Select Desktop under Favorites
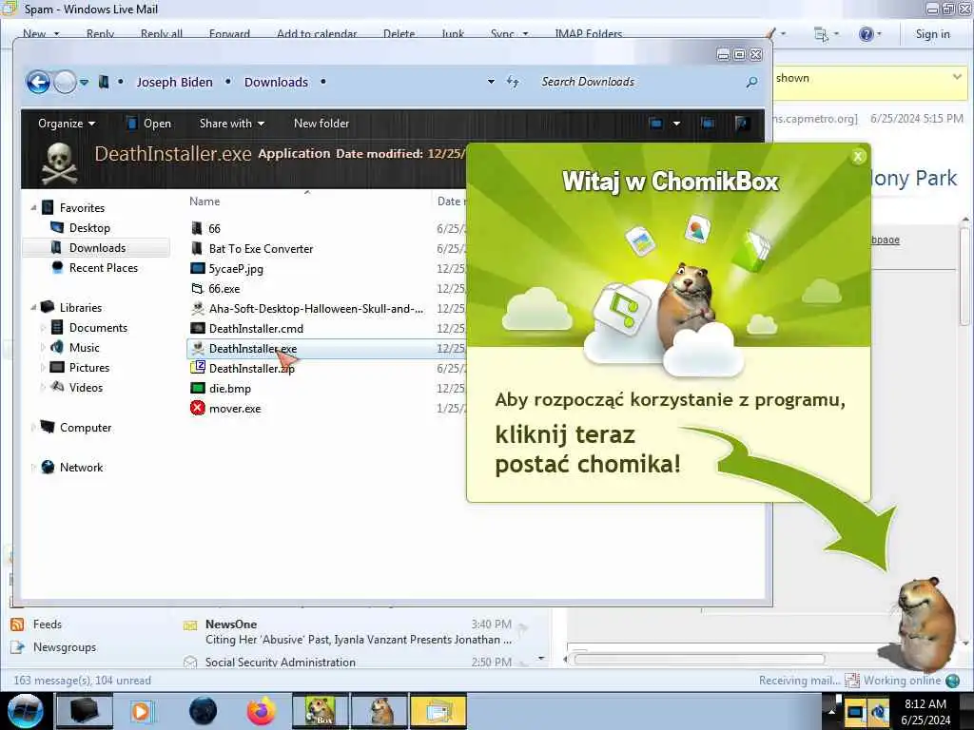Screen dimensions: 974x730 [89, 228]
